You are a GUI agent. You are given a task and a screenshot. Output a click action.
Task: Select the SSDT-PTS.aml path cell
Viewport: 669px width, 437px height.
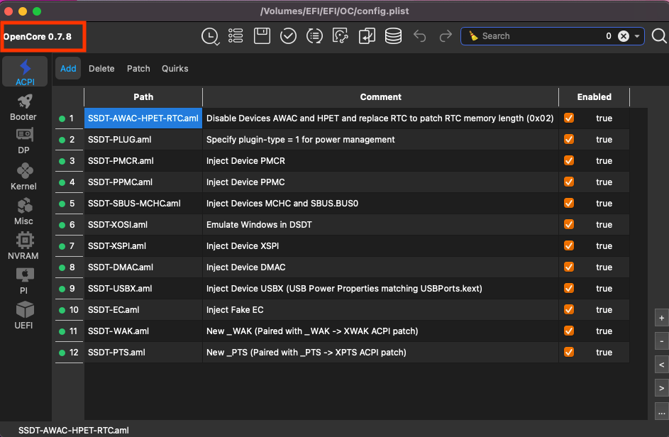[x=143, y=353]
